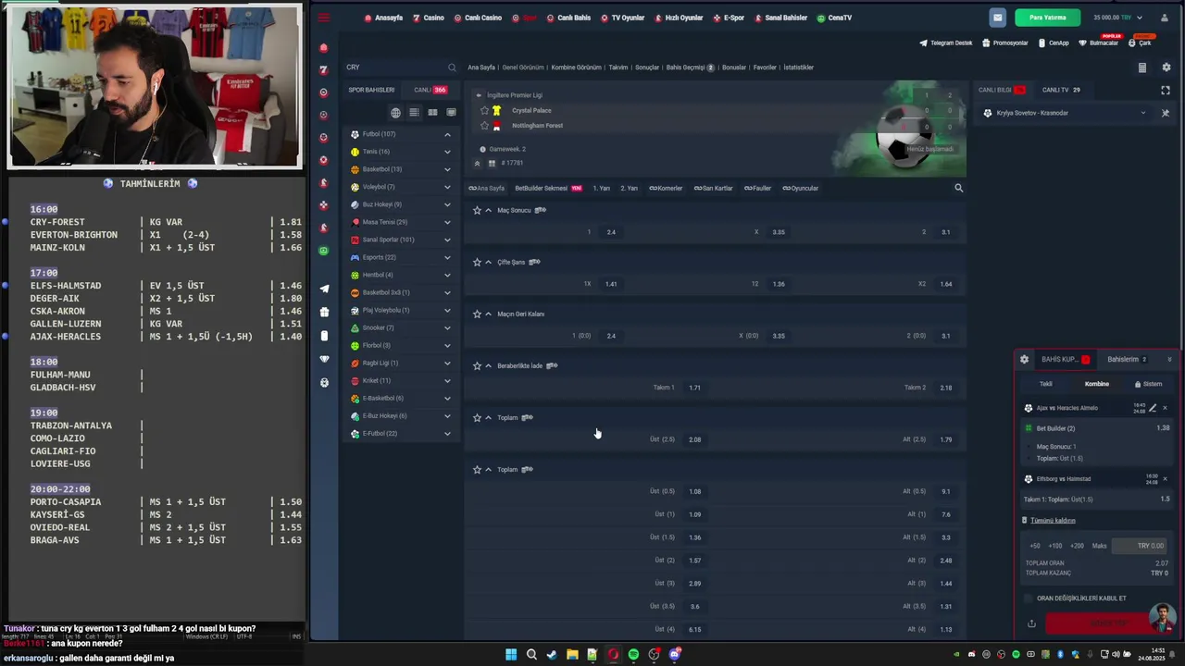Screen dimensions: 1185x666
Task: Open Canlı Bahis in top navigation
Action: coord(568,18)
